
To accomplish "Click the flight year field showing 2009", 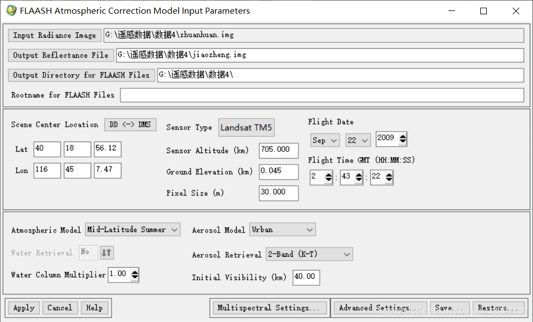I will pyautogui.click(x=387, y=139).
